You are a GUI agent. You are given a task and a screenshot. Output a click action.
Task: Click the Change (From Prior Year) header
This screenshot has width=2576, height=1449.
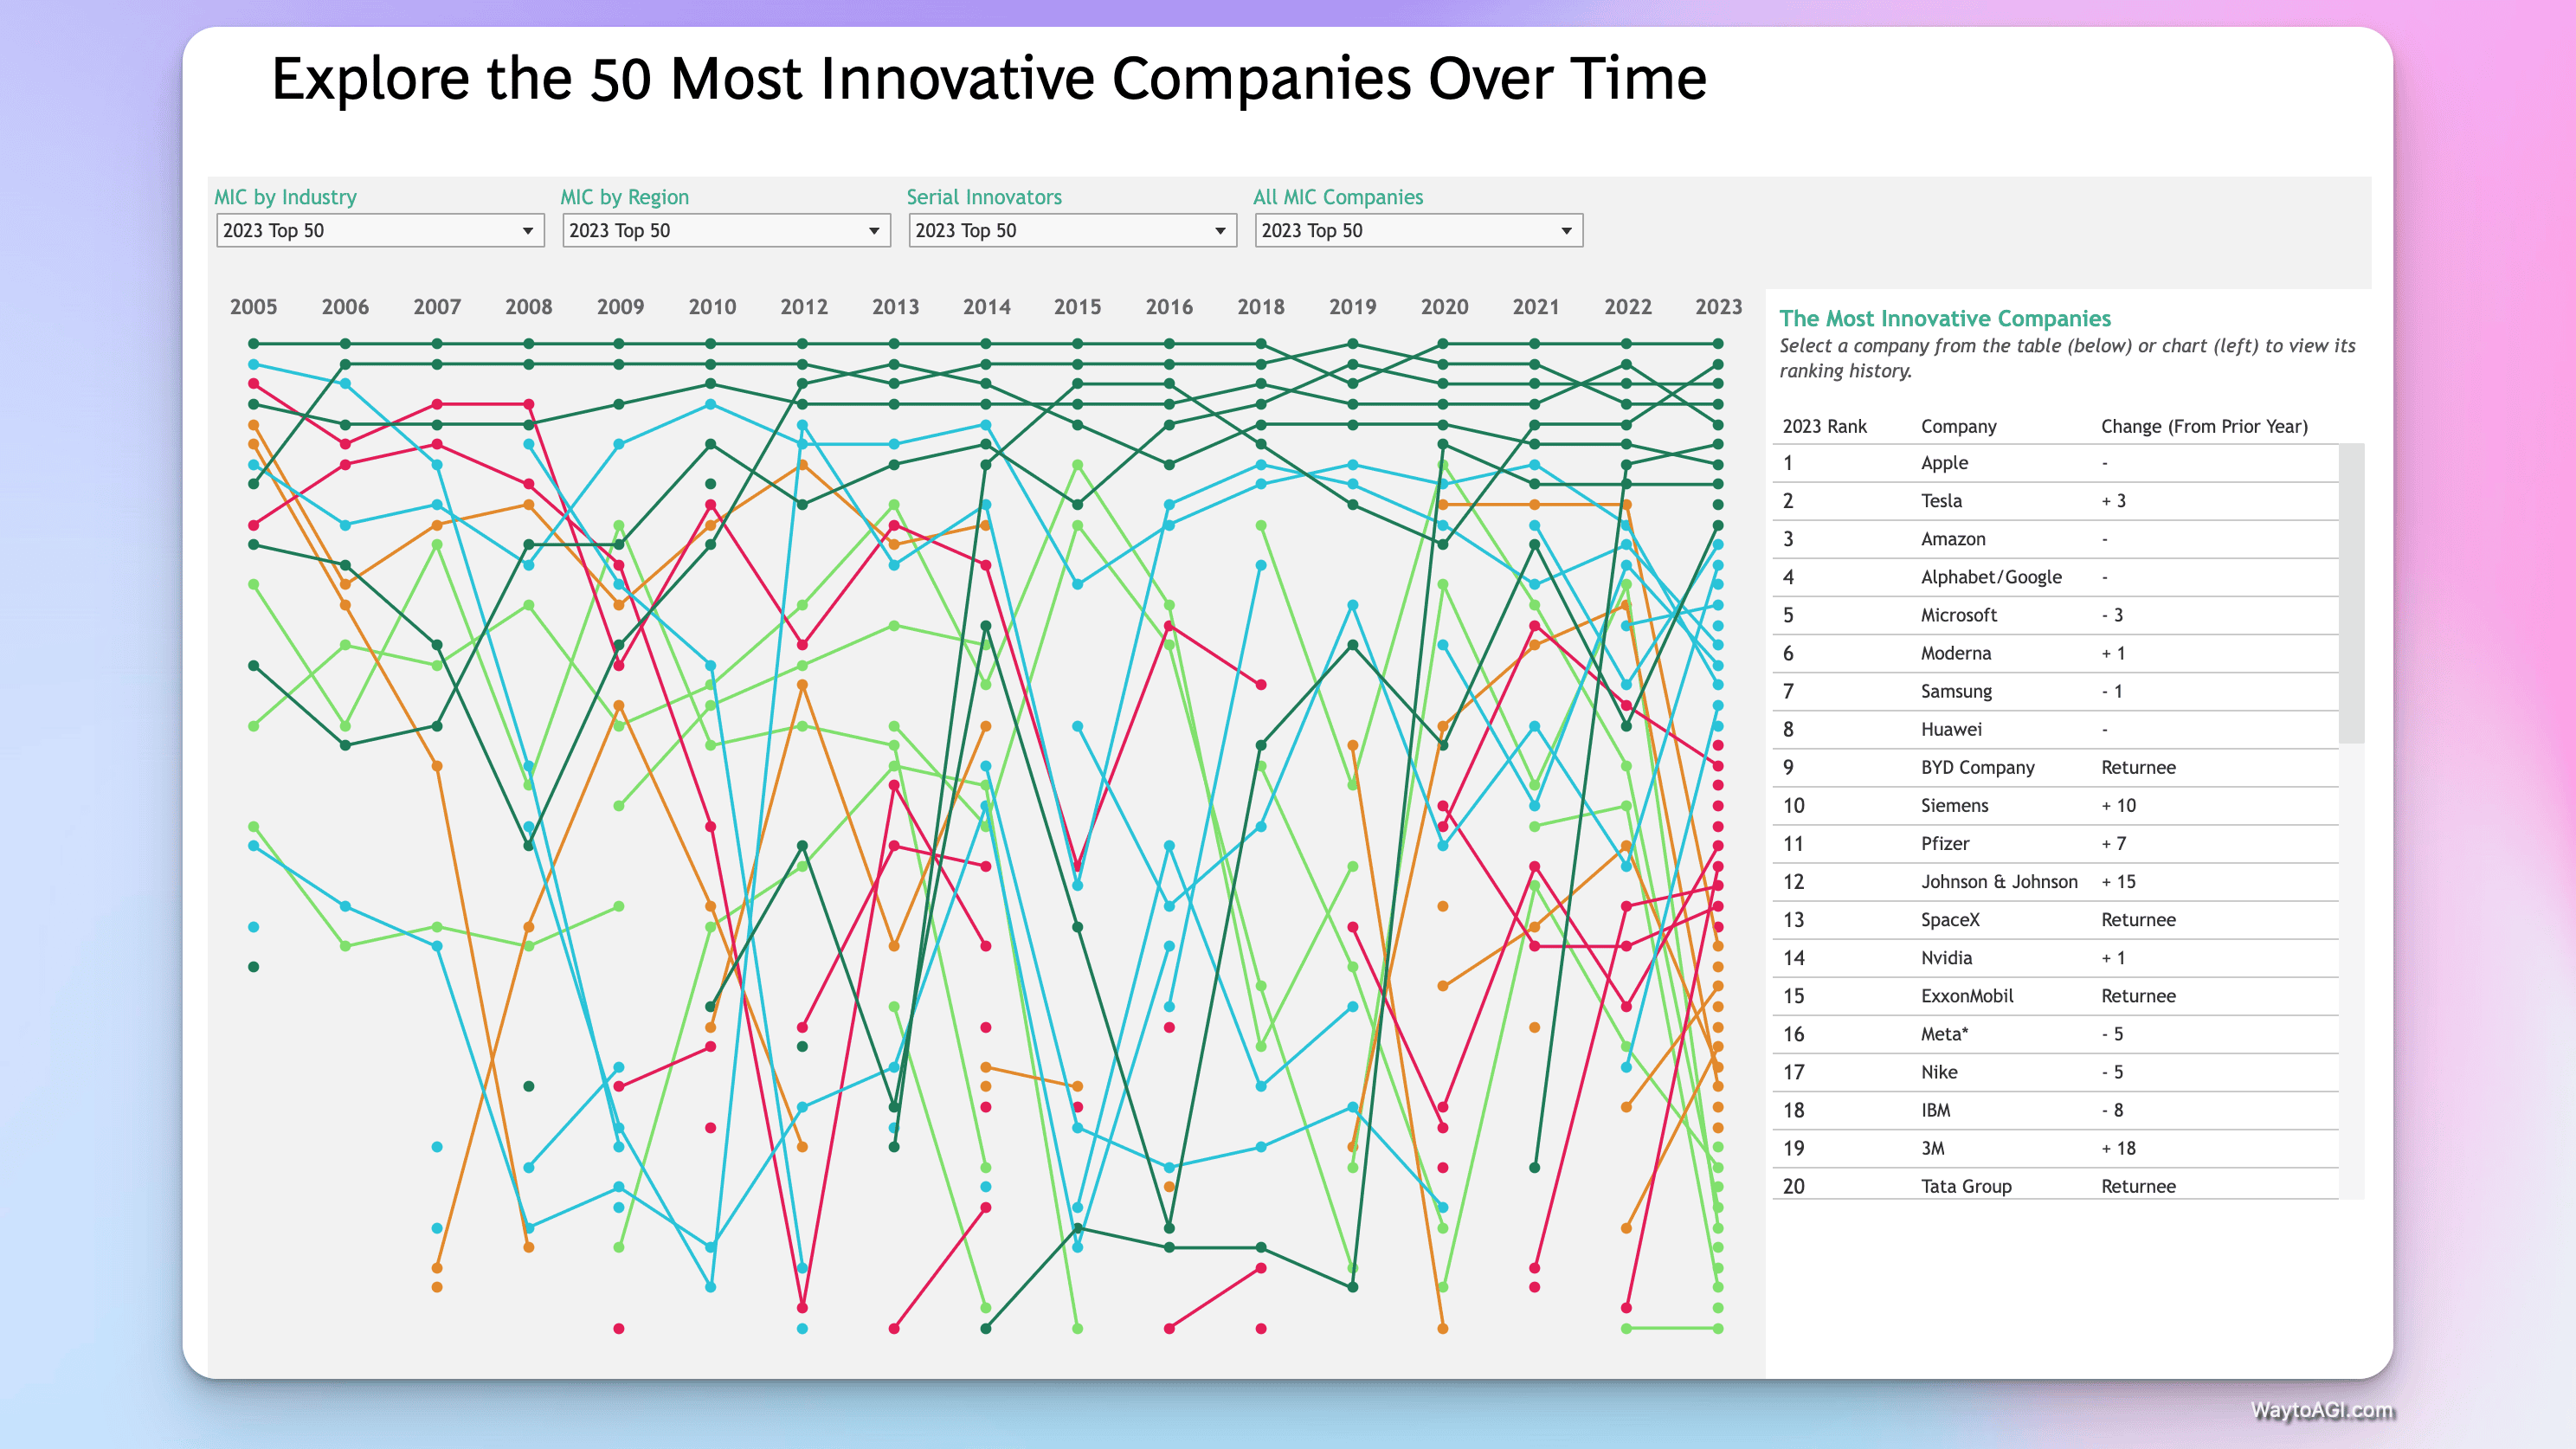pyautogui.click(x=2204, y=426)
